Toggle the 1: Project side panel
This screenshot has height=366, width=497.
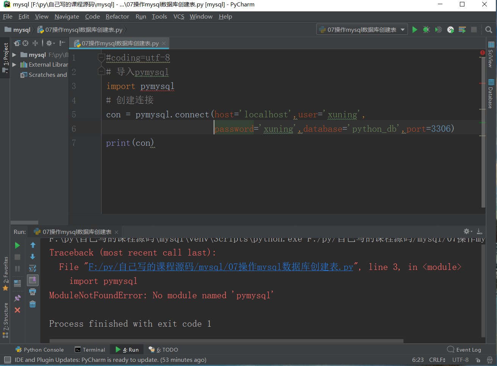(x=5, y=58)
